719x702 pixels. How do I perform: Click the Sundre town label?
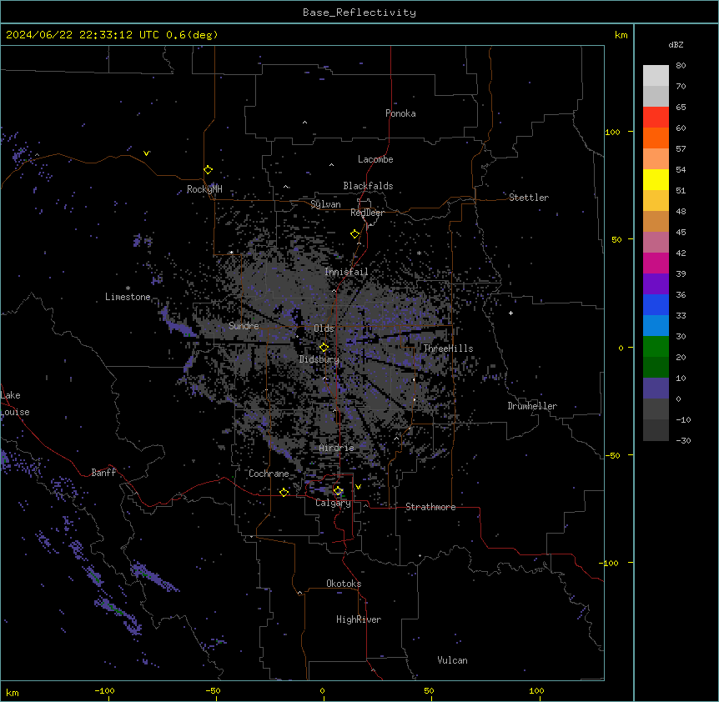tap(244, 326)
